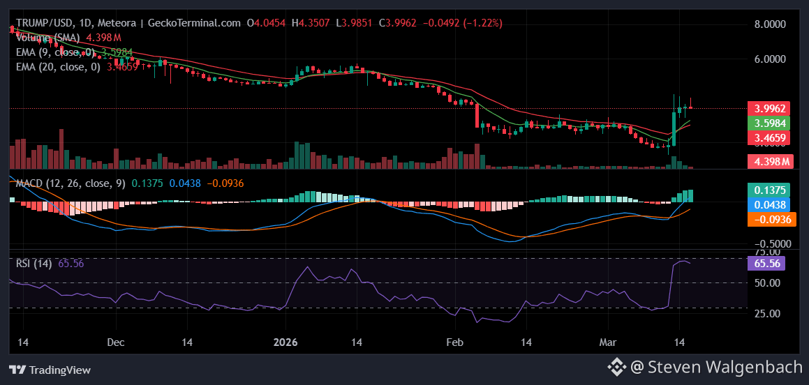
Task: Click the 50.00 RSI scale tick
Action: coord(766,283)
